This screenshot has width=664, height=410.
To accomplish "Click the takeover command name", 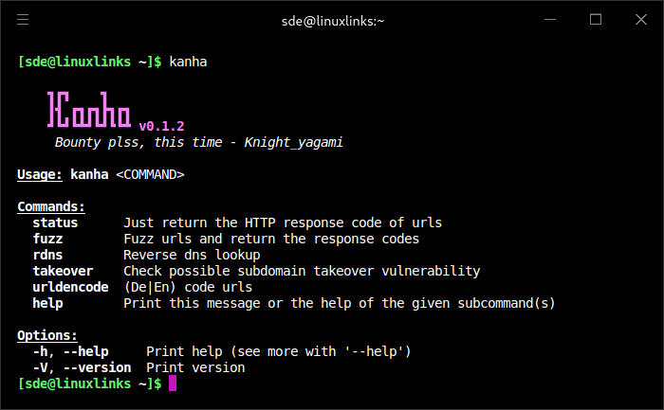I will pyautogui.click(x=63, y=271).
